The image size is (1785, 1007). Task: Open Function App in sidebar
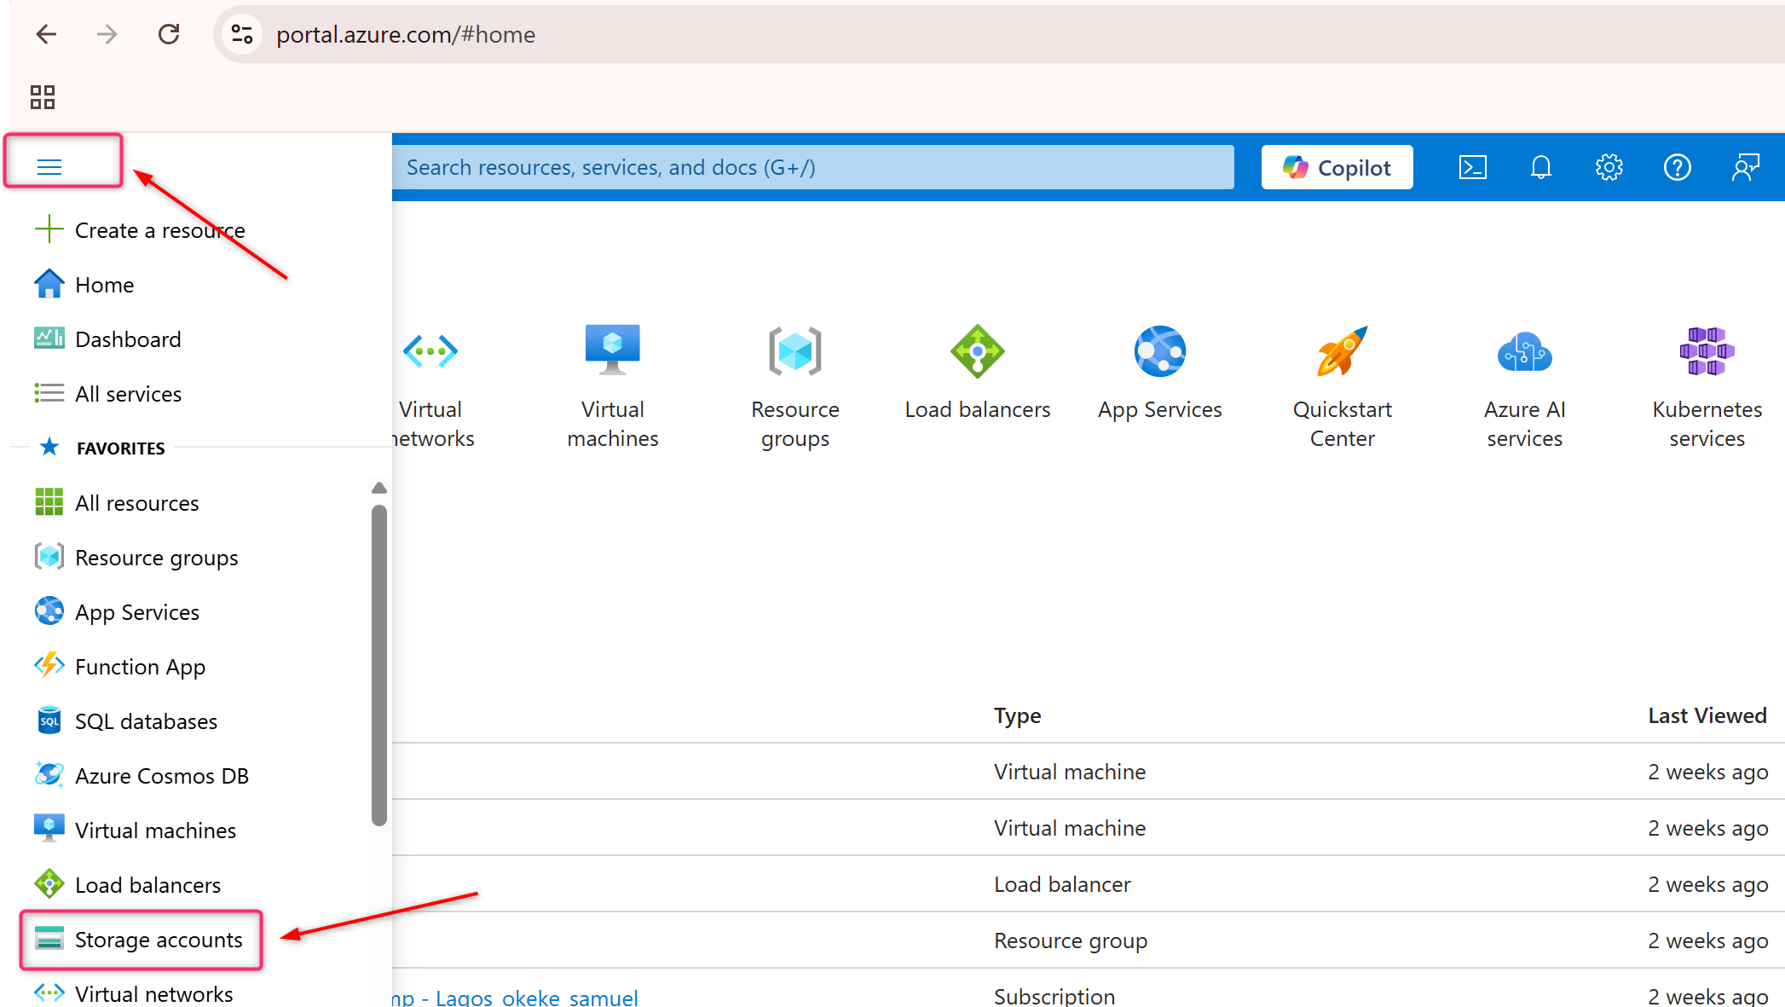[120, 667]
